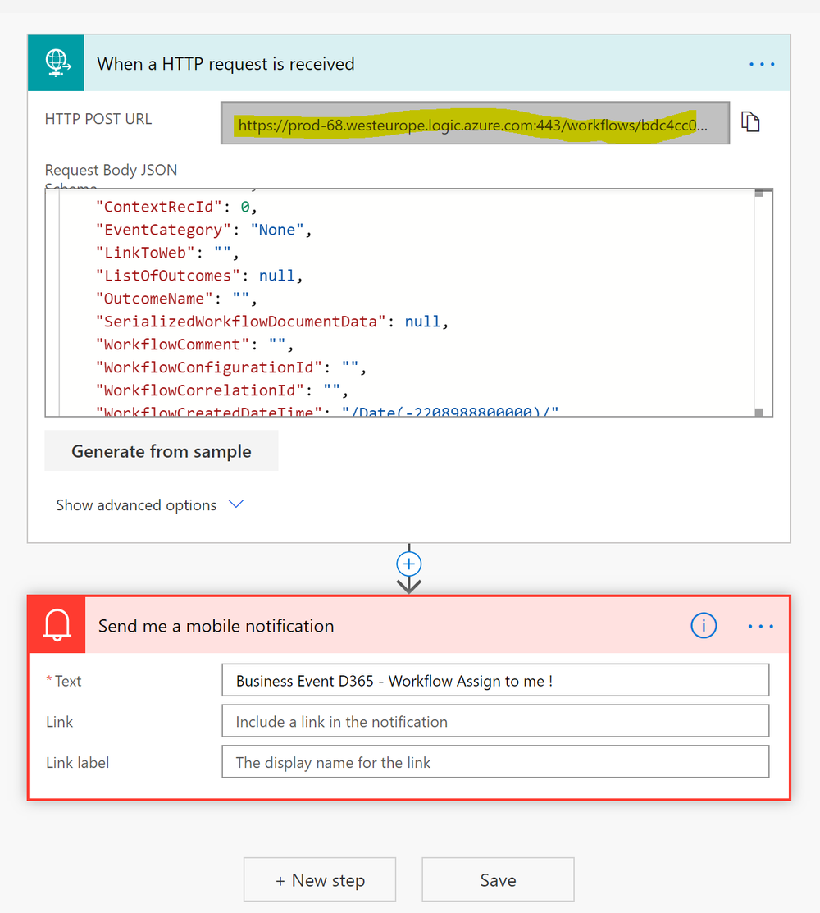Collapse the Send me a mobile notification card

tap(410, 625)
